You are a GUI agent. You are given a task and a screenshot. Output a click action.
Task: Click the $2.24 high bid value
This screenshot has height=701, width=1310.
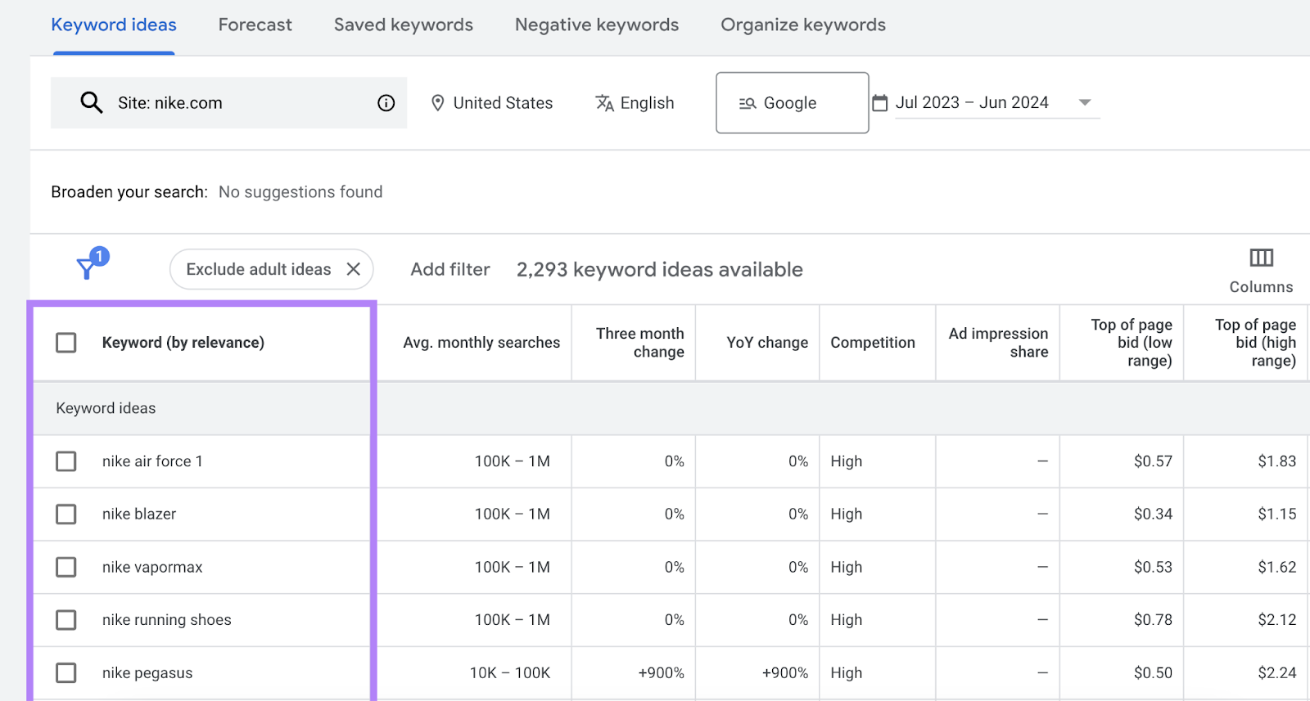click(1277, 673)
